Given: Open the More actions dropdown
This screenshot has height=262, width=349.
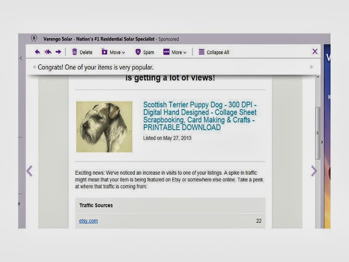Looking at the screenshot, I should tap(174, 52).
